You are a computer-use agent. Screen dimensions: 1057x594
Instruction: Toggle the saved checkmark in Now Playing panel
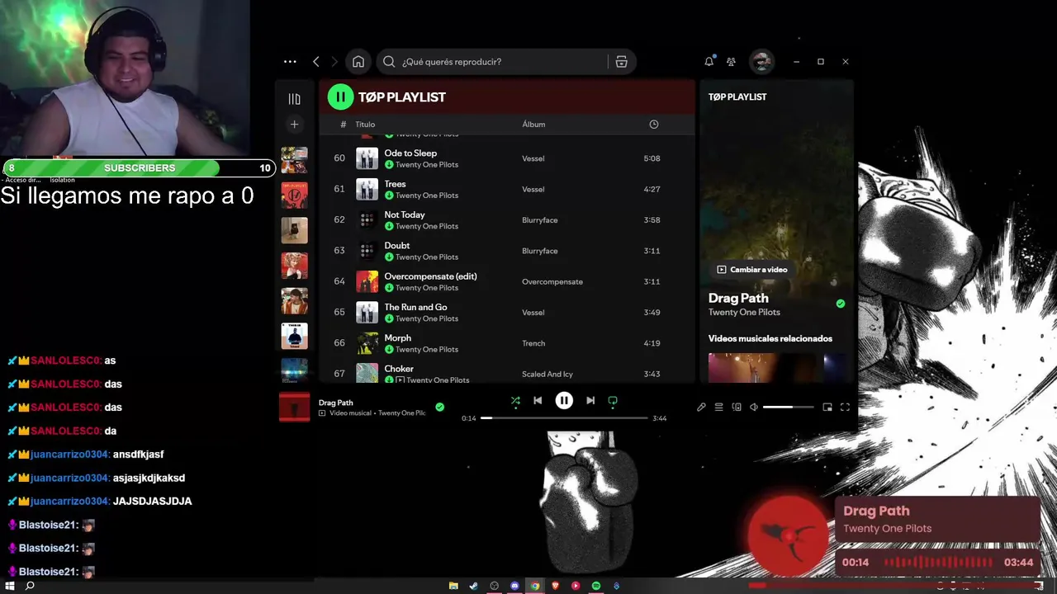point(841,304)
